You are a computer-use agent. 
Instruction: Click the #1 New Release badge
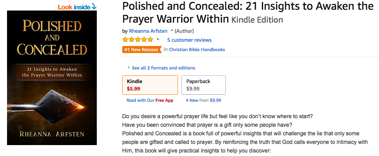click(x=142, y=50)
